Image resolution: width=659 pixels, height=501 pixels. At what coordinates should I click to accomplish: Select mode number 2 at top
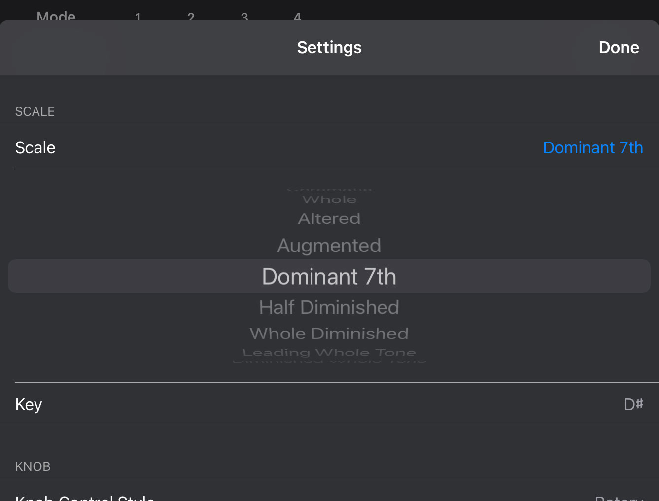tap(191, 17)
